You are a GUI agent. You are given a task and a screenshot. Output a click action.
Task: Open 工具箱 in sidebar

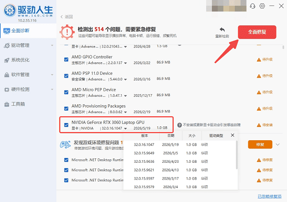tap(28, 104)
